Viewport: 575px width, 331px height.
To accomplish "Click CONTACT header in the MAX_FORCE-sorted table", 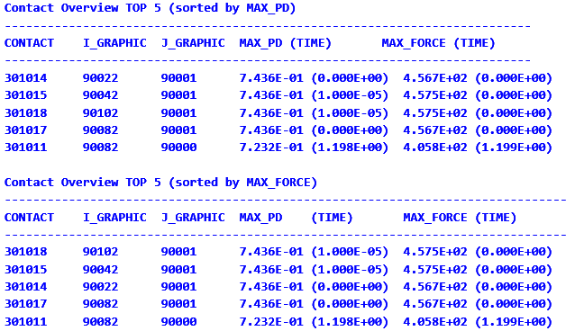I will [x=29, y=218].
